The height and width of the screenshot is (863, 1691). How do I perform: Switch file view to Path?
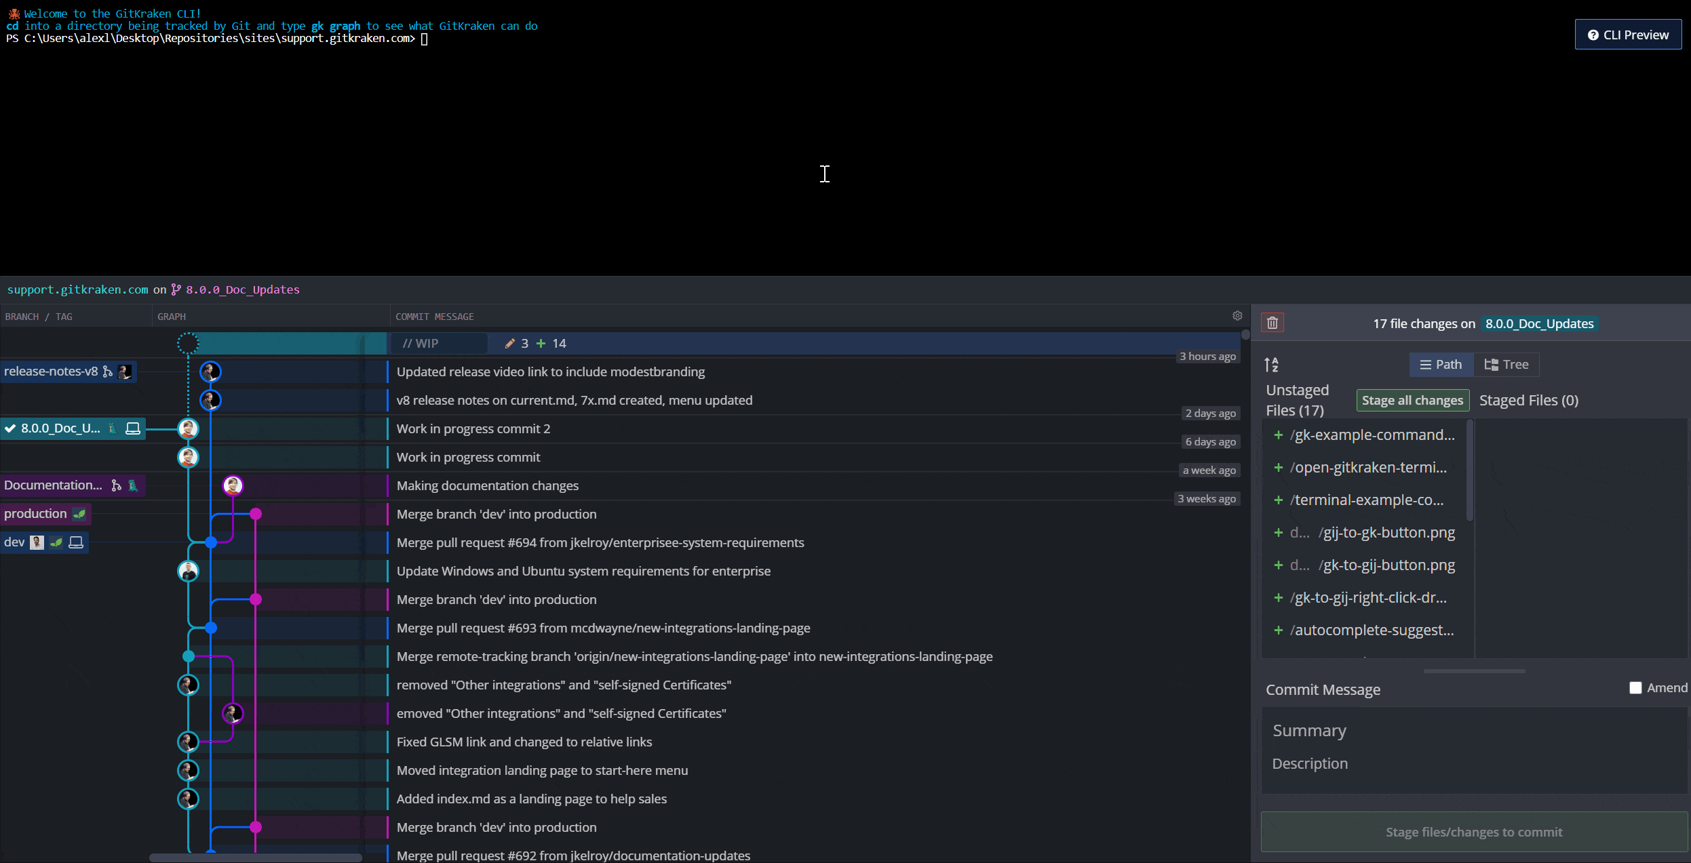[x=1441, y=365]
